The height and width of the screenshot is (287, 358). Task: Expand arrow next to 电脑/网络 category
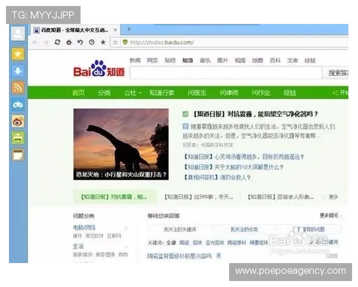(x=126, y=228)
